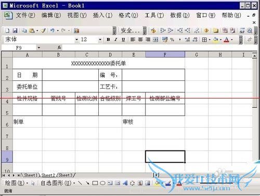Image resolution: width=260 pixels, height=196 pixels.
Task: Toggle Italic formatting
Action: (116, 39)
